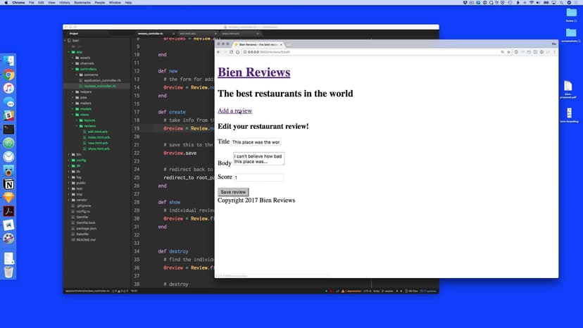Click the Save review button
The height and width of the screenshot is (328, 583).
point(233,192)
